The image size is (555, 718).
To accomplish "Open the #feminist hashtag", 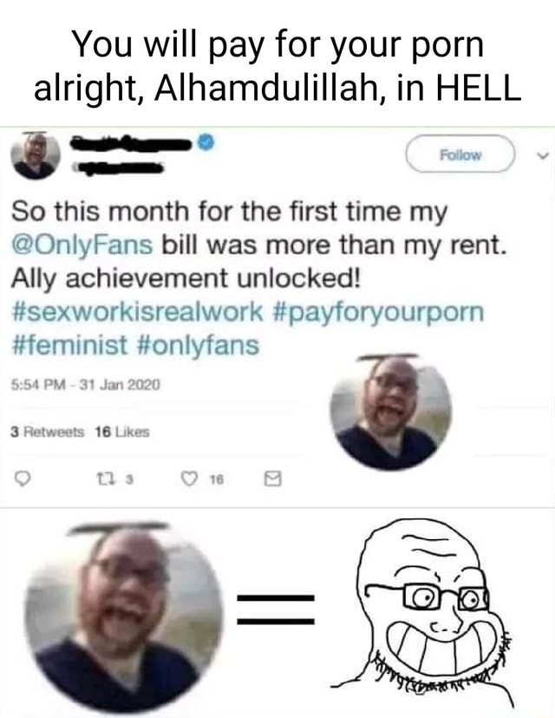I will [69, 345].
